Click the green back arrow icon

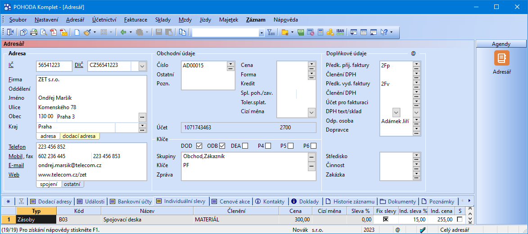click(x=123, y=32)
